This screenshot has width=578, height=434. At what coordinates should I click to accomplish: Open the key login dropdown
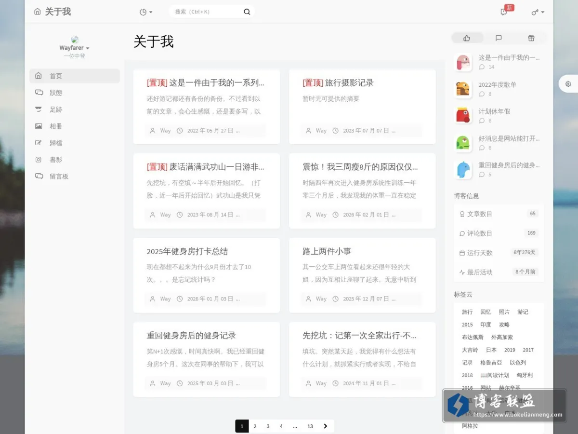pyautogui.click(x=538, y=12)
